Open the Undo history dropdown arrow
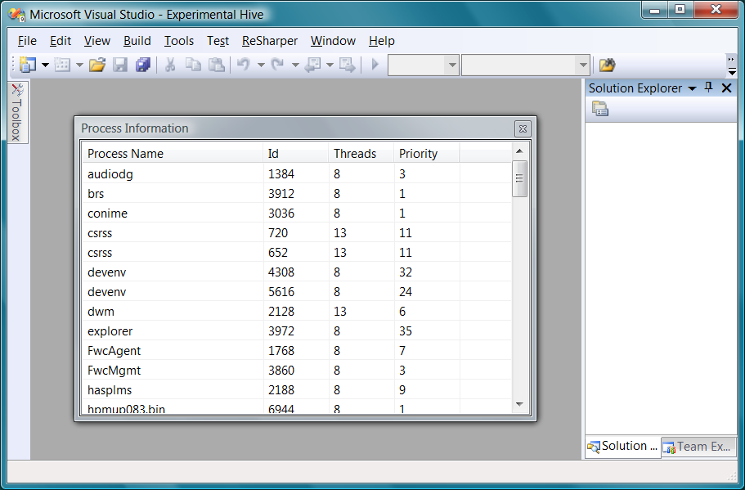This screenshot has height=490, width=745. [261, 65]
